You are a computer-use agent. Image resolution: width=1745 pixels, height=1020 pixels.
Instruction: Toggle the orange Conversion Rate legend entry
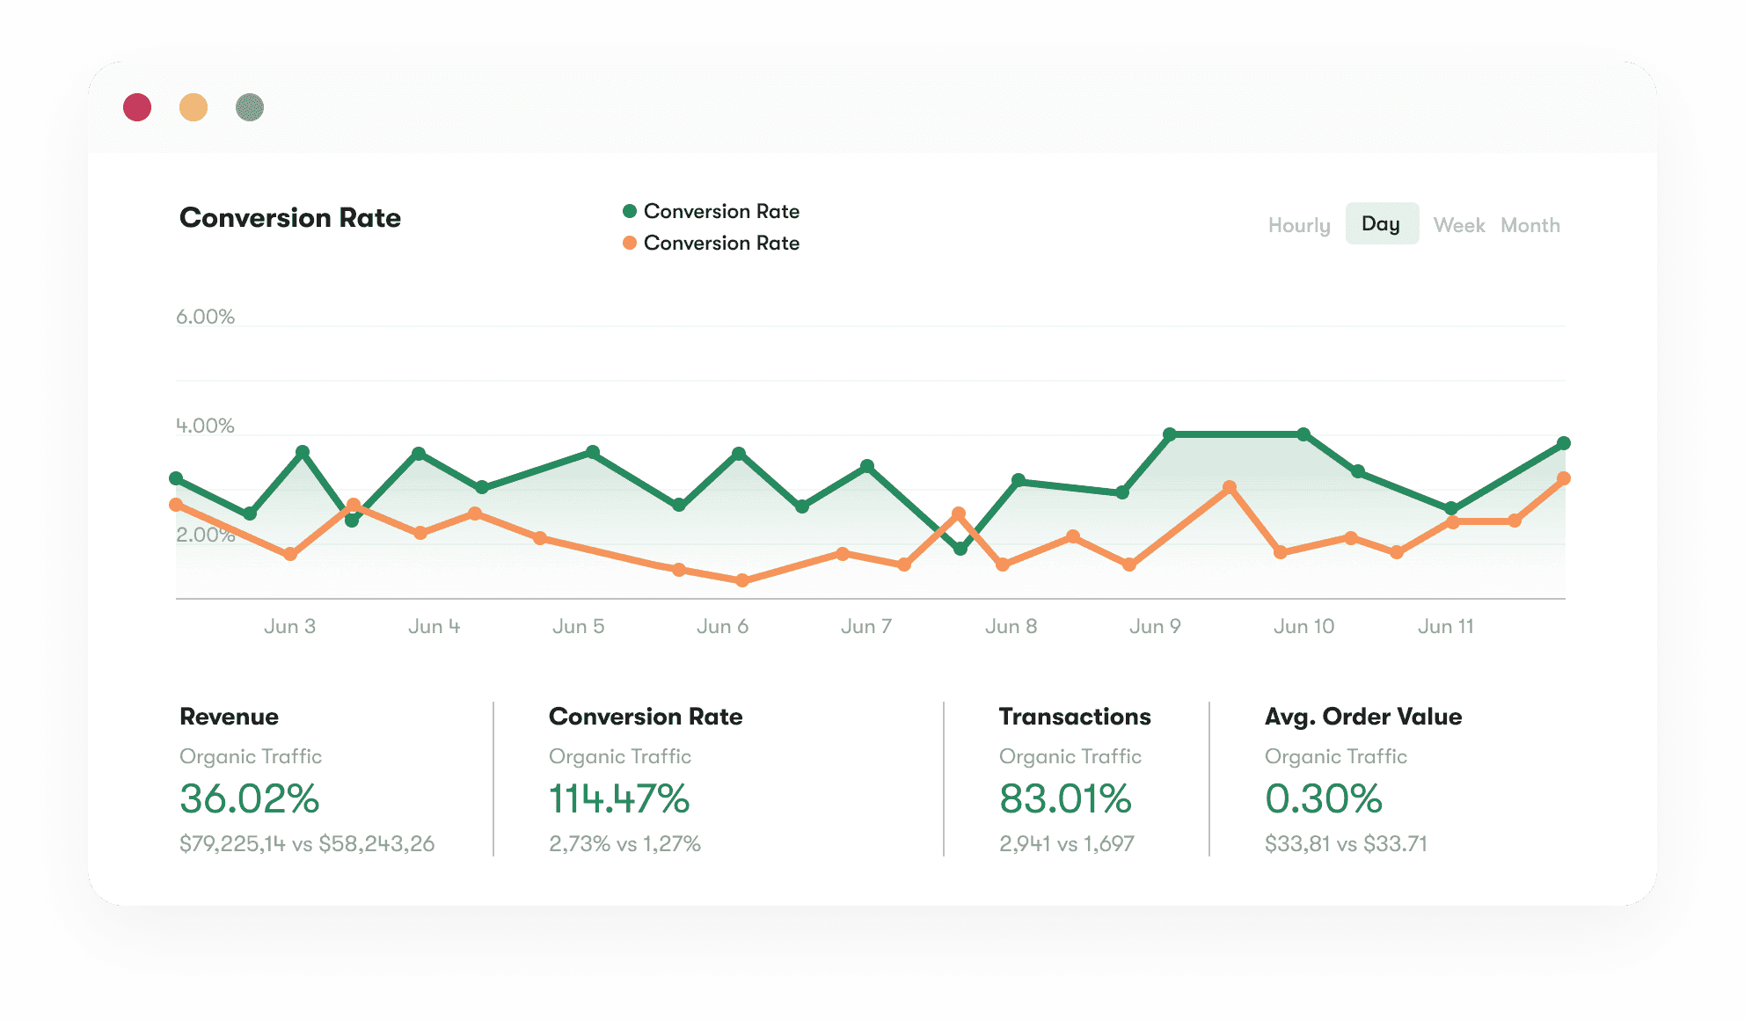click(711, 243)
